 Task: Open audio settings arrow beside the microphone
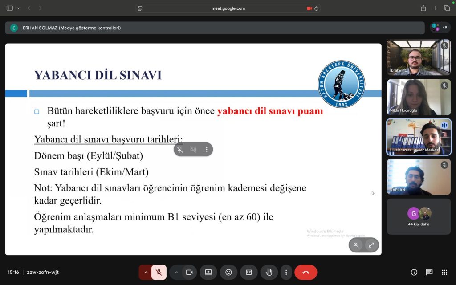pos(146,272)
